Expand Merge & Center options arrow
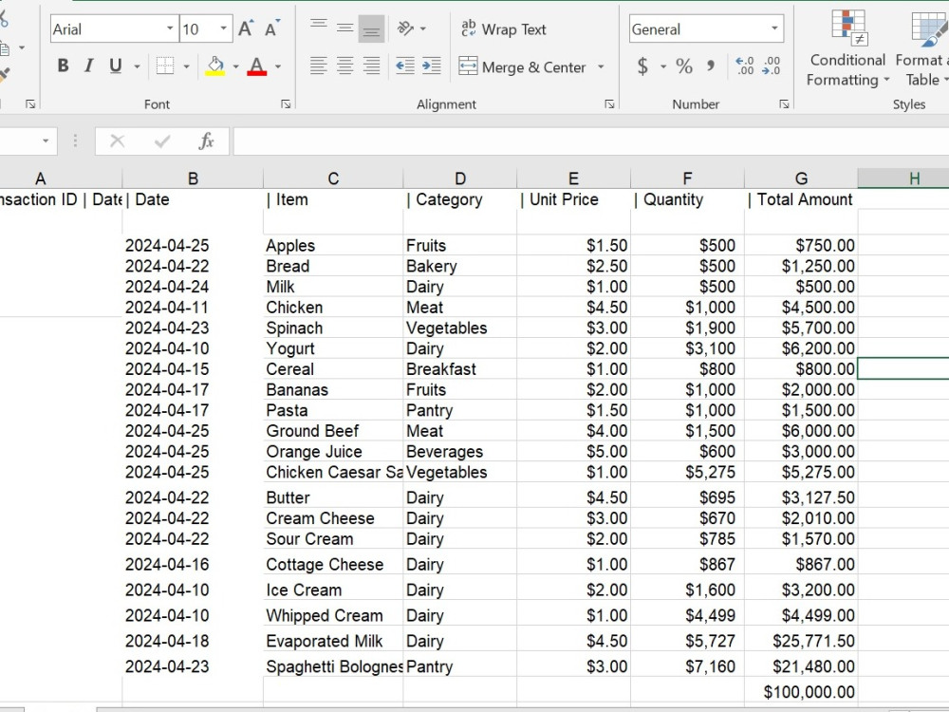This screenshot has height=712, width=949. pyautogui.click(x=601, y=66)
